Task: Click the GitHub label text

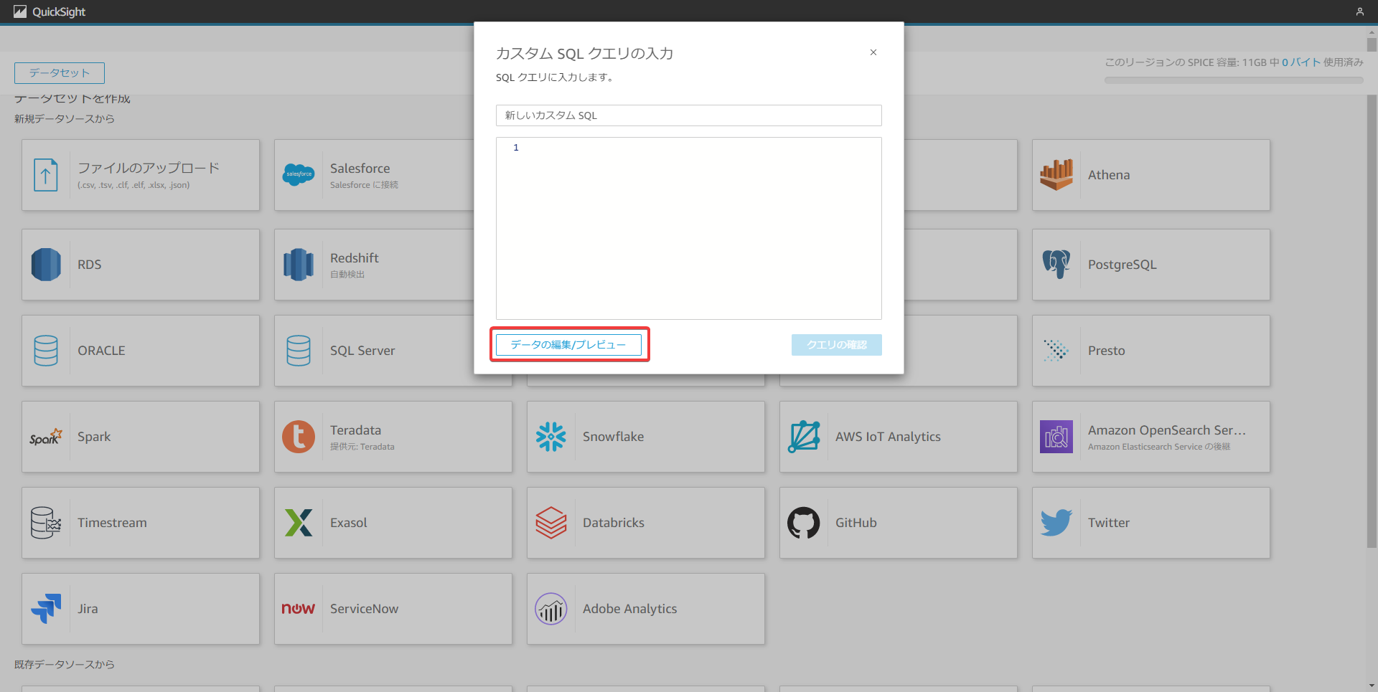Action: coord(856,523)
